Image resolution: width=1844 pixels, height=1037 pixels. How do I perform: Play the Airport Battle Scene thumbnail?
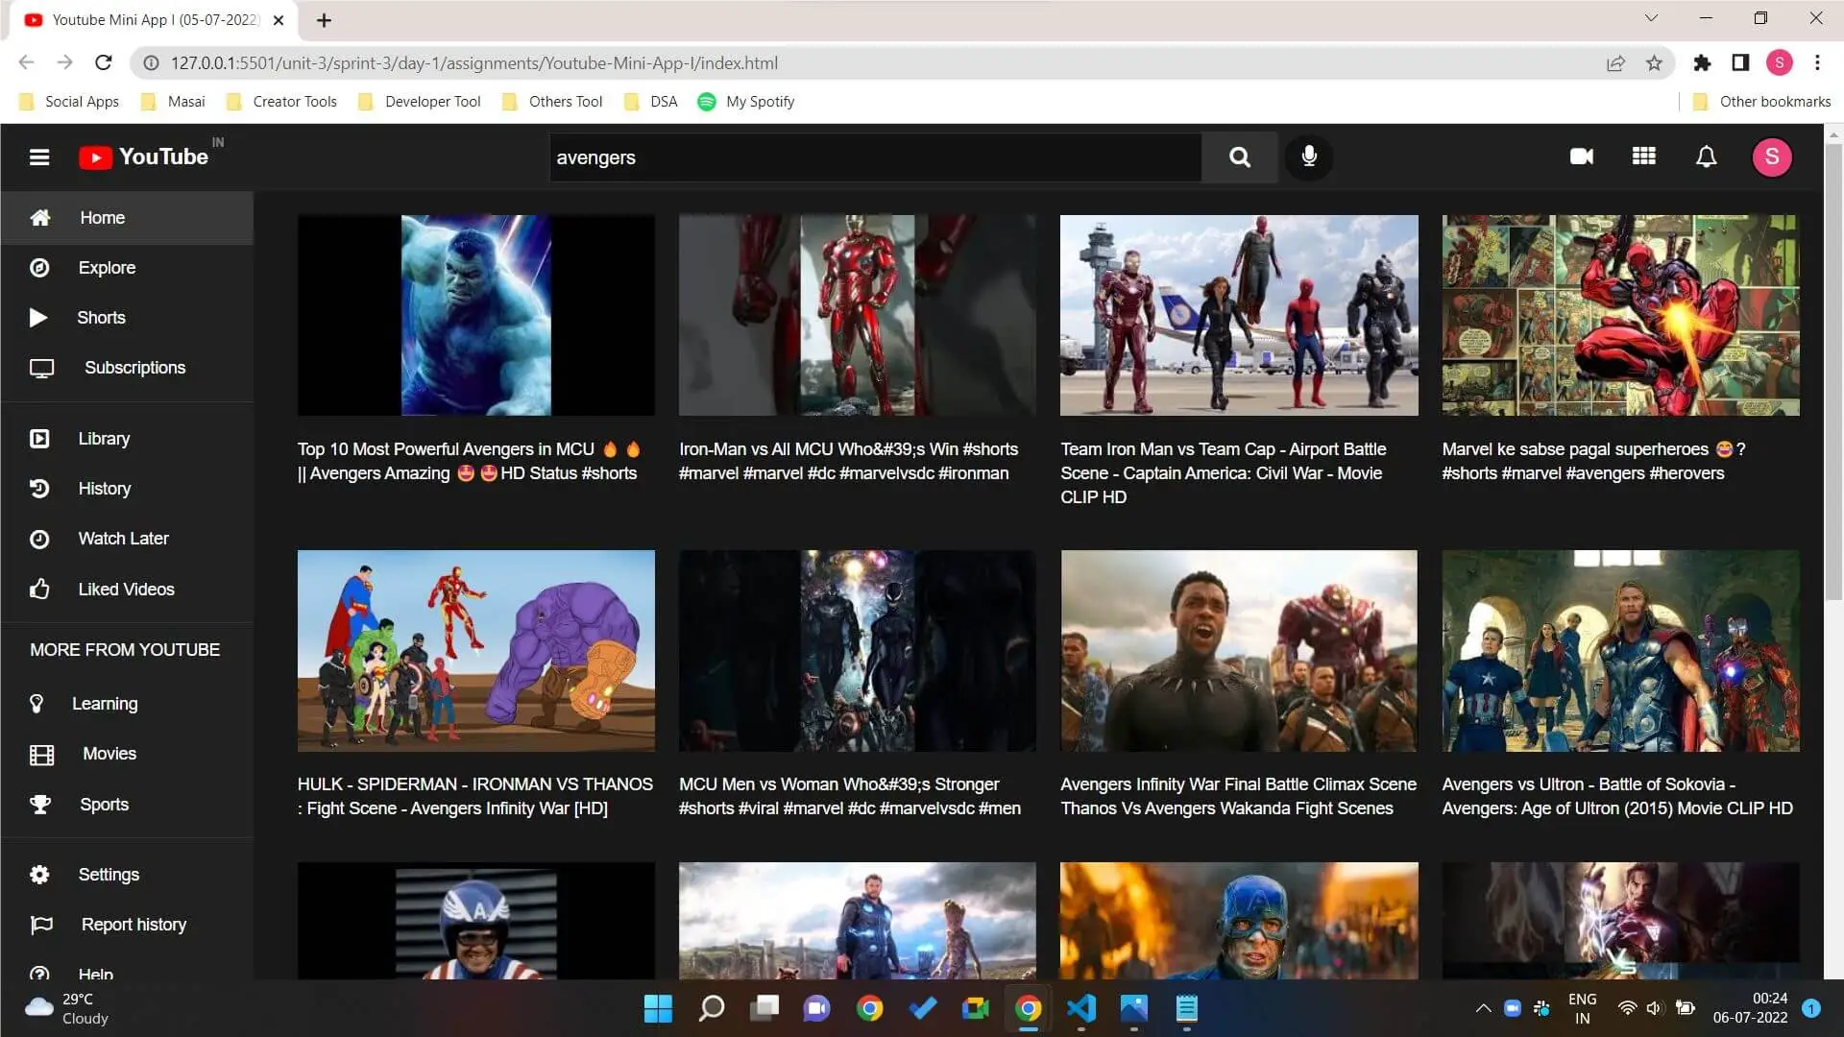[x=1239, y=315]
